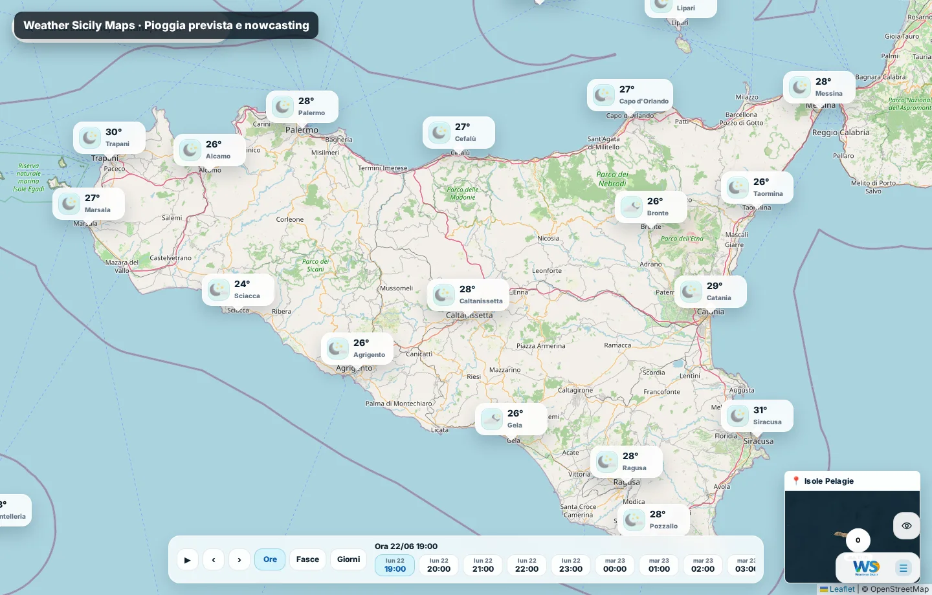Viewport: 932px width, 595px height.
Task: Open the hamburger menu next to WS logo
Action: pyautogui.click(x=904, y=568)
